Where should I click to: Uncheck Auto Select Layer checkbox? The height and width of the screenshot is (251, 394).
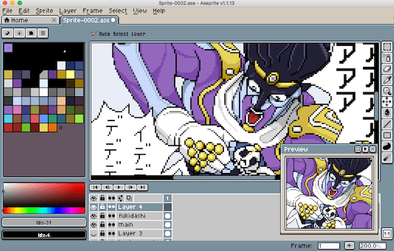pyautogui.click(x=93, y=33)
